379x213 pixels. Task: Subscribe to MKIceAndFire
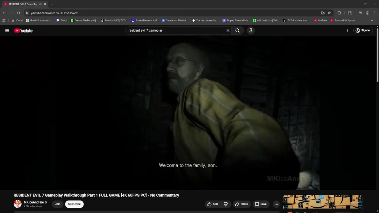(x=74, y=204)
